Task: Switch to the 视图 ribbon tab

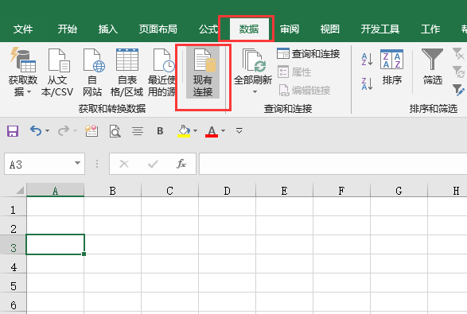Action: point(329,29)
